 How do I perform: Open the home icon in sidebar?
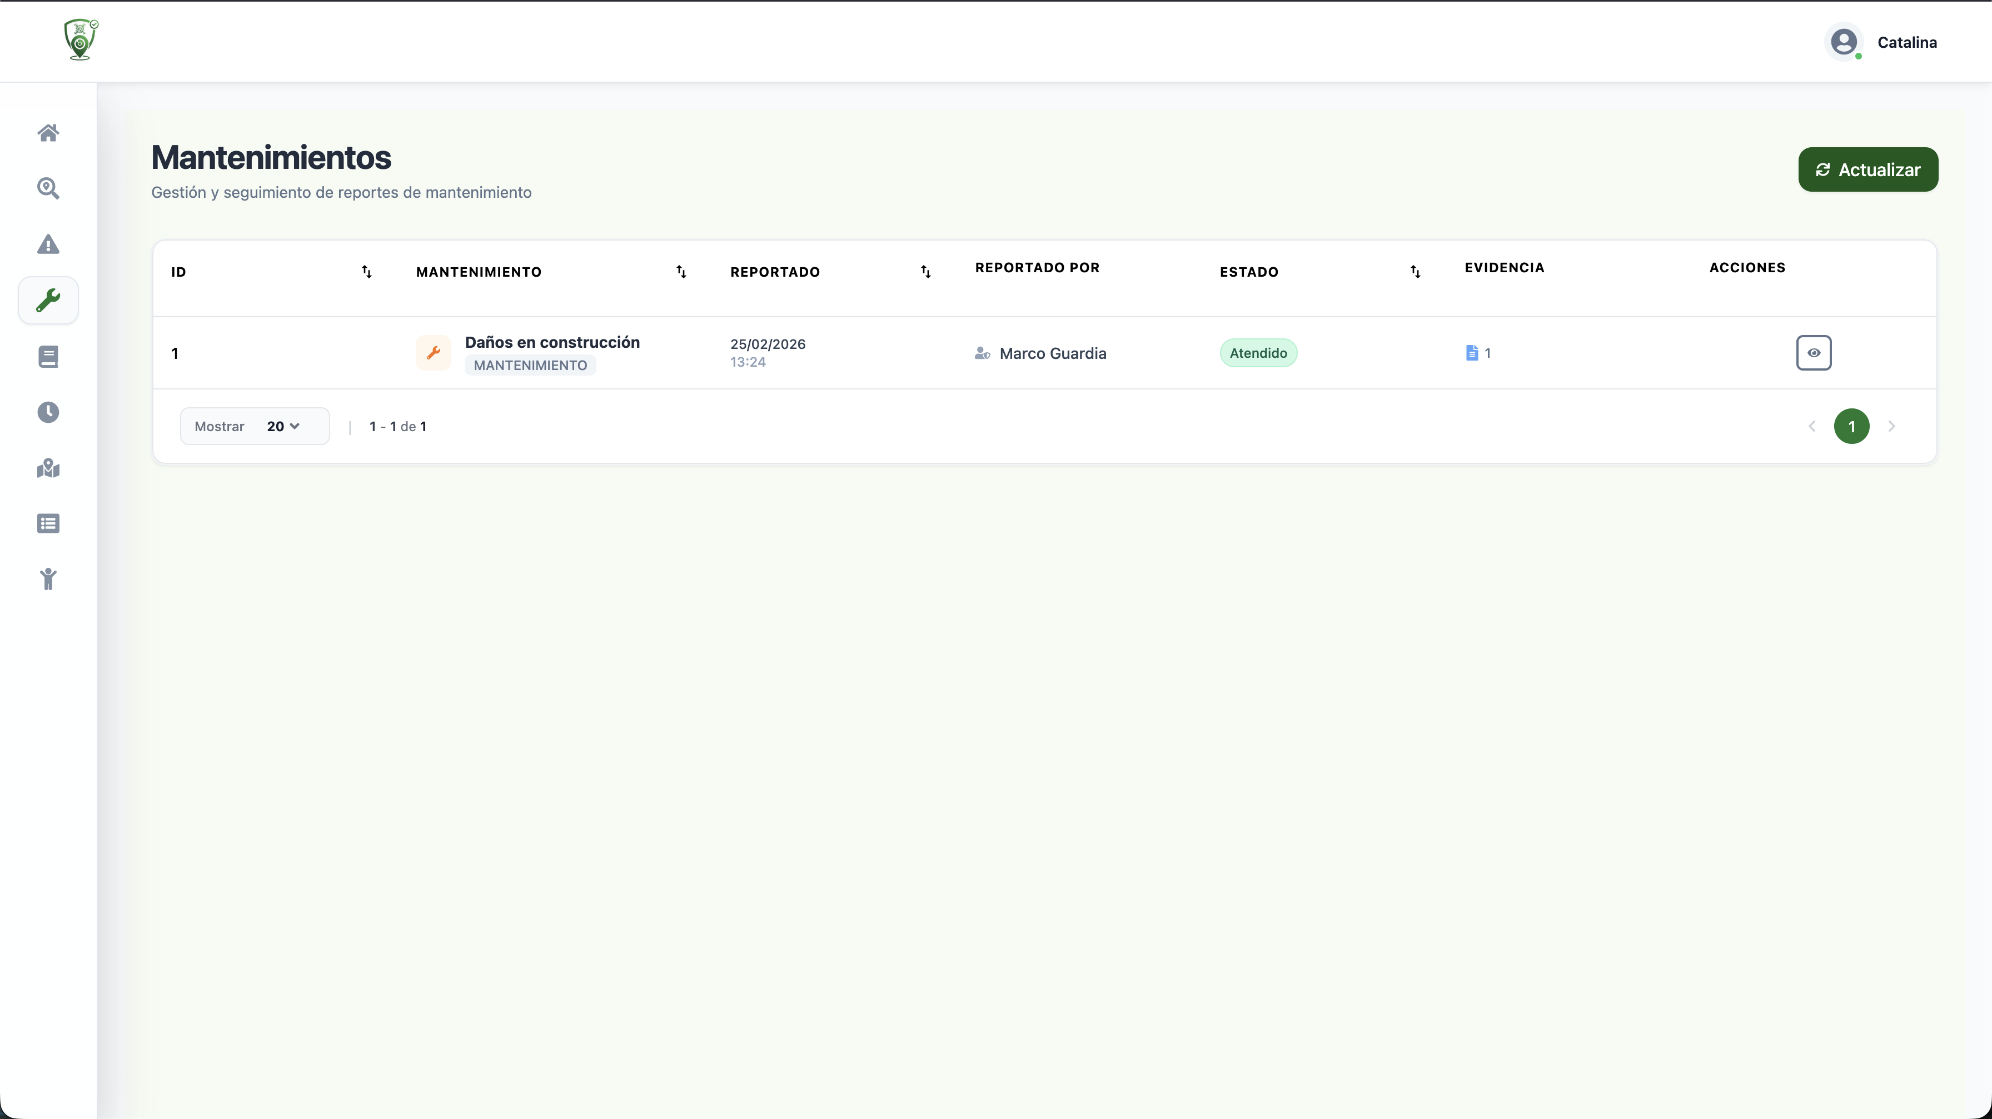[48, 133]
